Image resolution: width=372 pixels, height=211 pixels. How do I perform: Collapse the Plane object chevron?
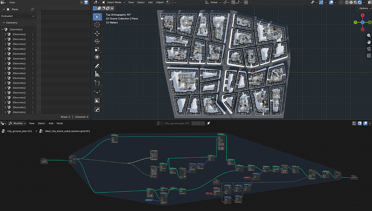point(4,9)
